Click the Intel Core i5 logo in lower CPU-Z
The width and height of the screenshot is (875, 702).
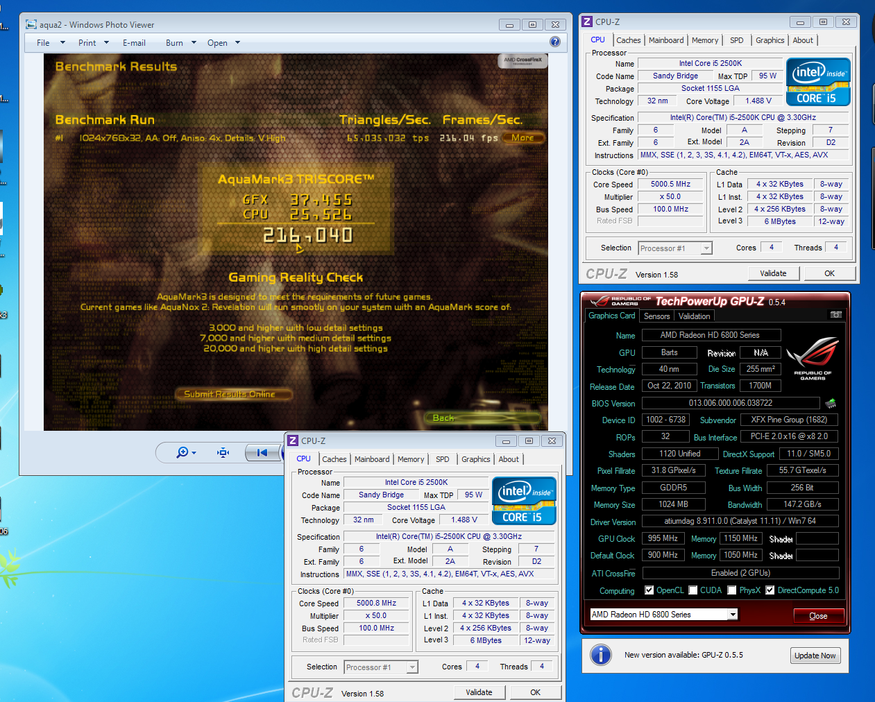(x=524, y=501)
